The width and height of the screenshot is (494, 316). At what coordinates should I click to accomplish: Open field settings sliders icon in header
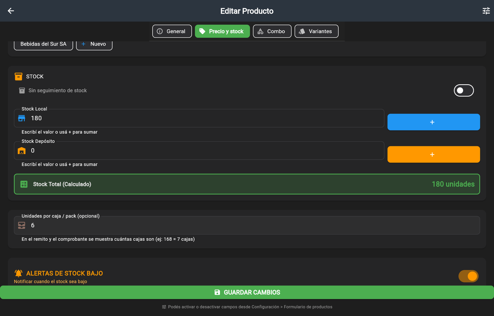pos(486,11)
